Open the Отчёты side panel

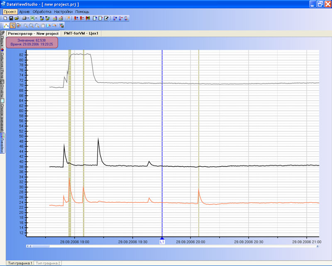coord(2,89)
